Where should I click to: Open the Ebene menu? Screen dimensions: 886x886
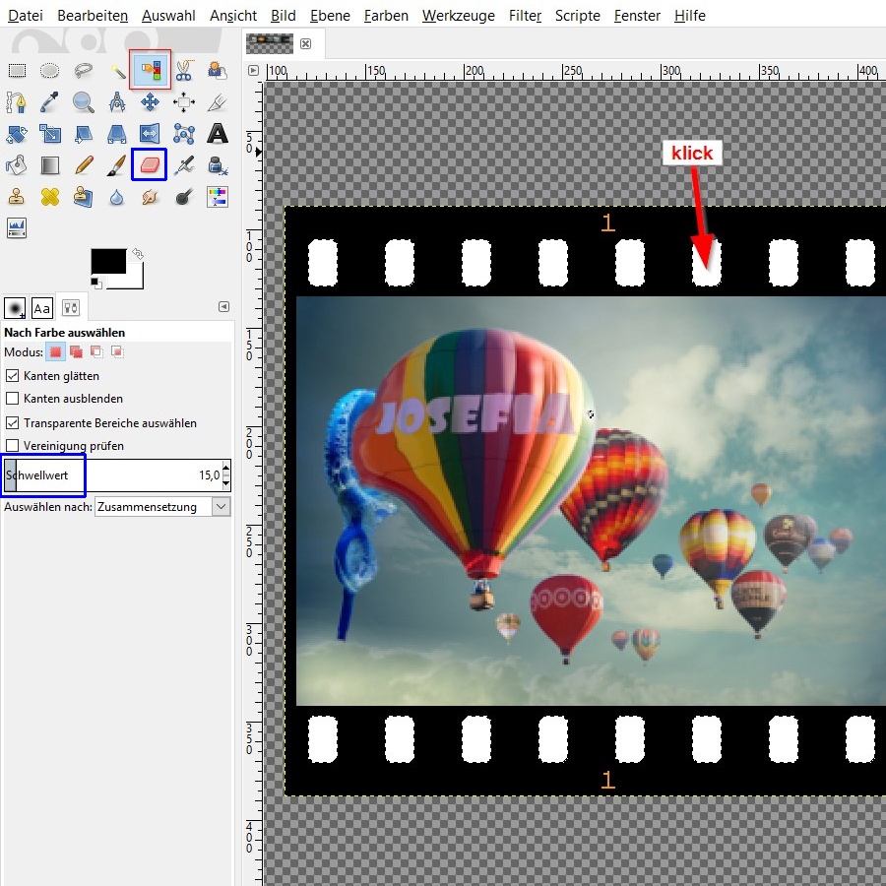[329, 16]
